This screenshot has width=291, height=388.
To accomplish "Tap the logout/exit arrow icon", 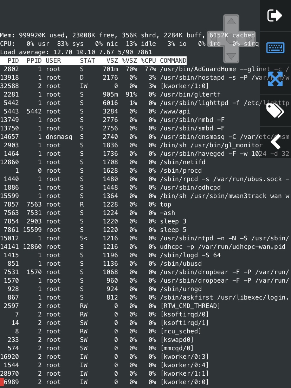I will point(275,16).
